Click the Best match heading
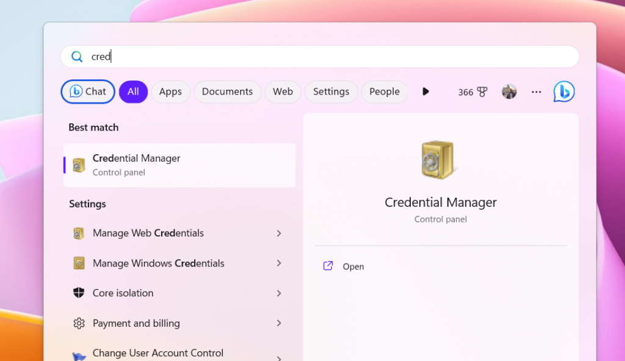This screenshot has width=625, height=361. point(93,127)
